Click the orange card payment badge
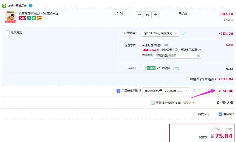Screen dimensions: 236x142 pyautogui.click(x=39, y=18)
